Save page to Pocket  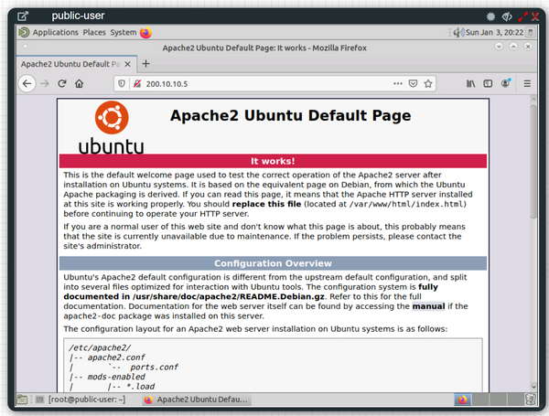[x=413, y=83]
